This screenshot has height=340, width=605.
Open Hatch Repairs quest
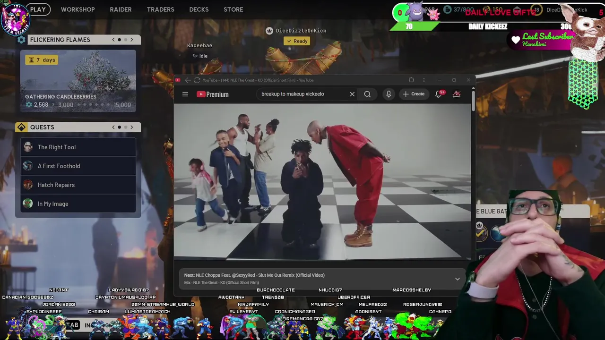[78, 185]
